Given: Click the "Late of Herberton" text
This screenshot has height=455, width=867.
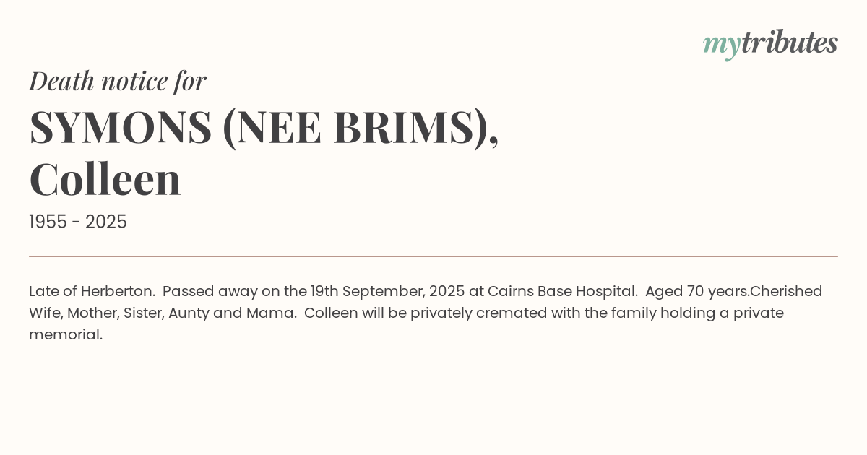Looking at the screenshot, I should click(x=92, y=291).
